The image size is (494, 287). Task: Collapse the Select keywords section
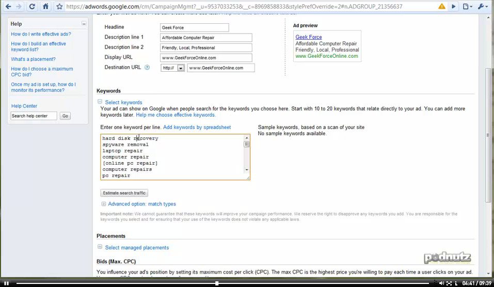point(100,102)
